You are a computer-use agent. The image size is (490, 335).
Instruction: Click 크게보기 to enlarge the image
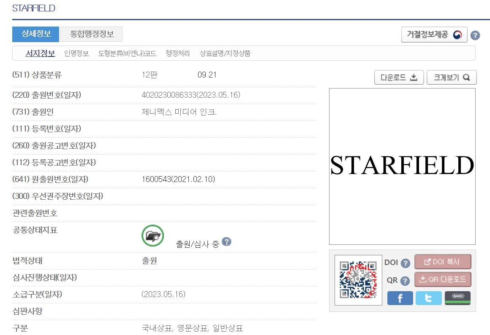pyautogui.click(x=452, y=77)
